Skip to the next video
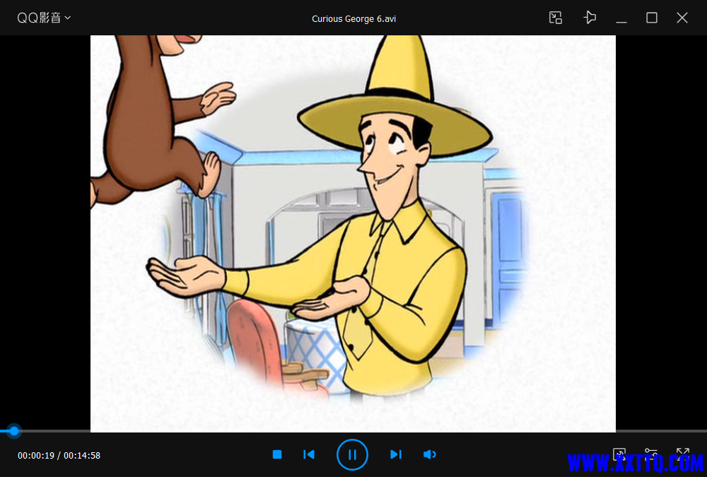Screen dimensions: 707x477 395,454
